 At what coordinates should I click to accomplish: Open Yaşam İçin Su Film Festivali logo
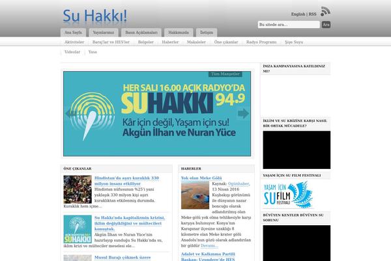pos(288,195)
